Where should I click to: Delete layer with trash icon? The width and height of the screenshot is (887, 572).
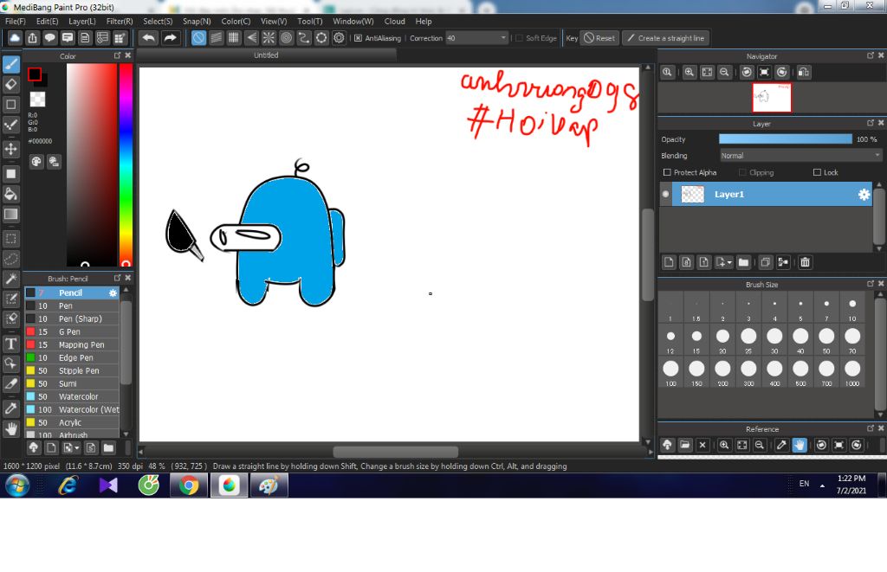point(805,262)
